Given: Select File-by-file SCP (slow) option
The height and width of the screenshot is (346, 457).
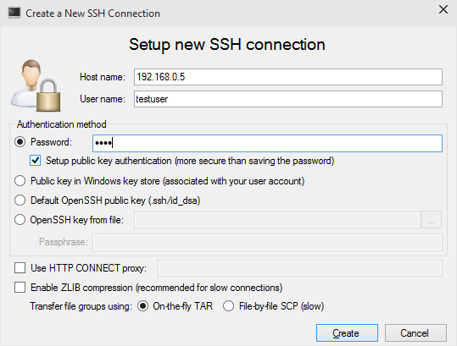Looking at the screenshot, I should click(228, 306).
